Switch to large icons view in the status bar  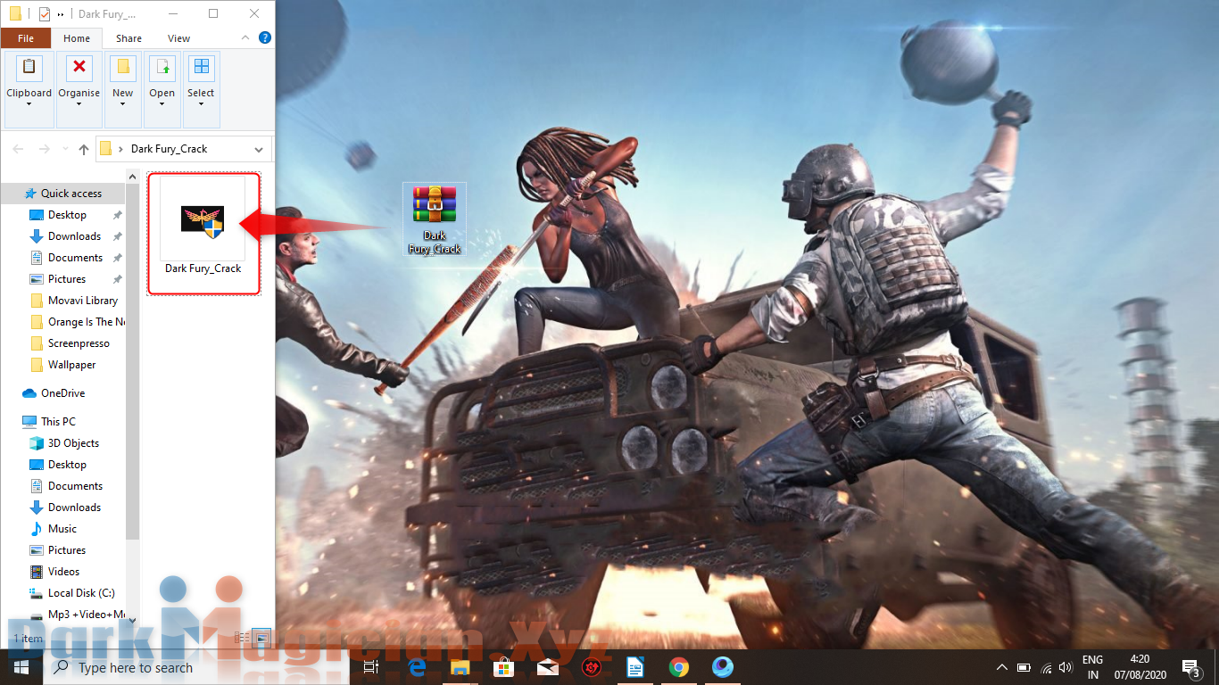click(x=261, y=638)
